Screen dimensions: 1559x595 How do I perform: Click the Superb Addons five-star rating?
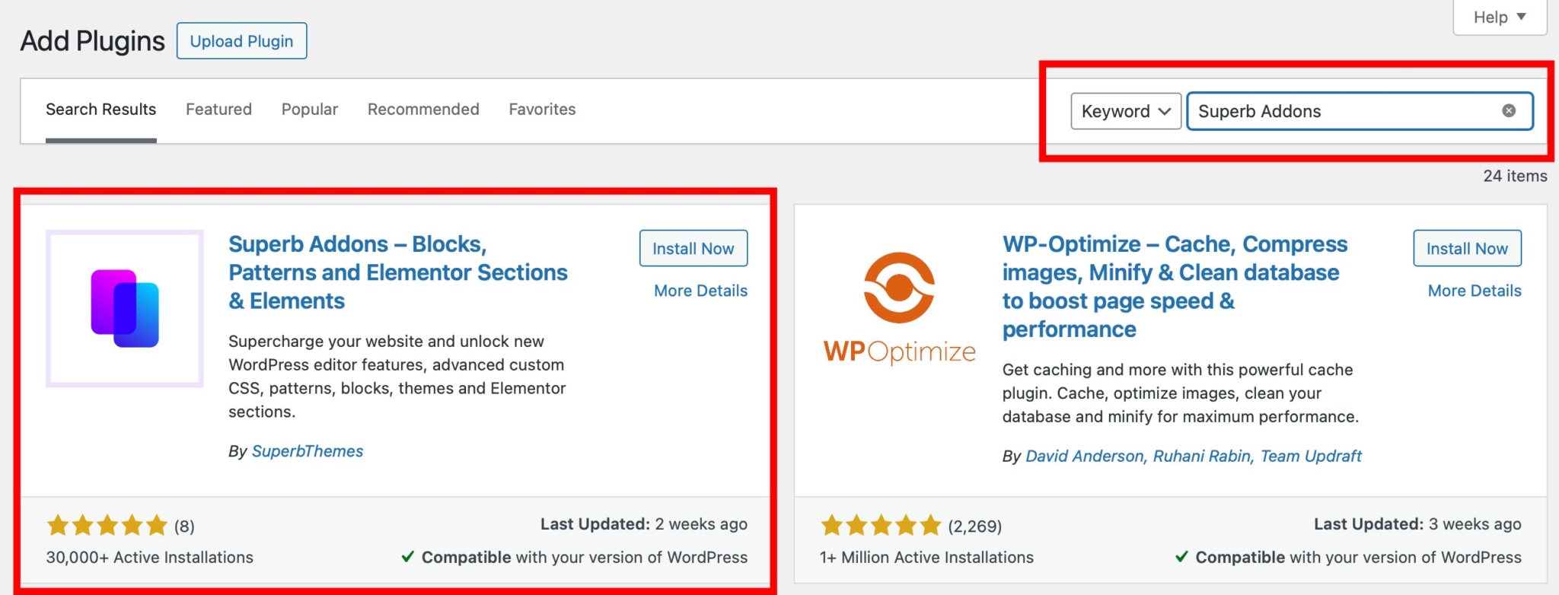(x=107, y=526)
